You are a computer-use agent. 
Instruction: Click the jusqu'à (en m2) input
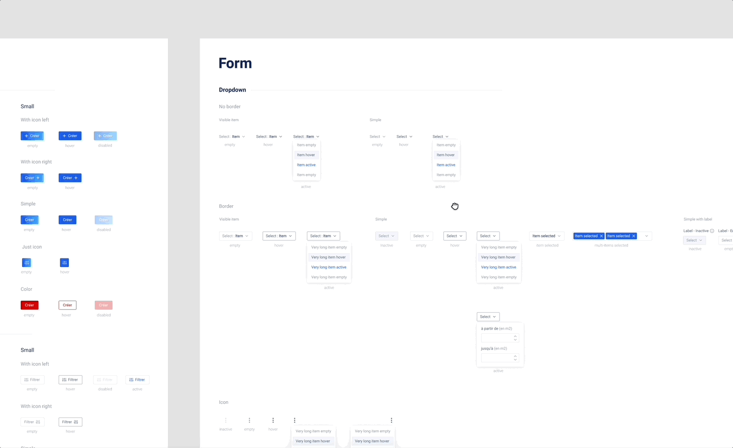coord(500,358)
